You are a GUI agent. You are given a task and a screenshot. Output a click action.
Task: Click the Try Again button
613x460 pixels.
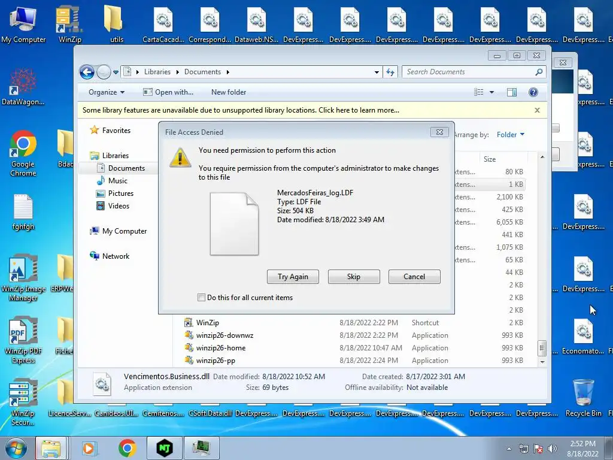pos(293,277)
